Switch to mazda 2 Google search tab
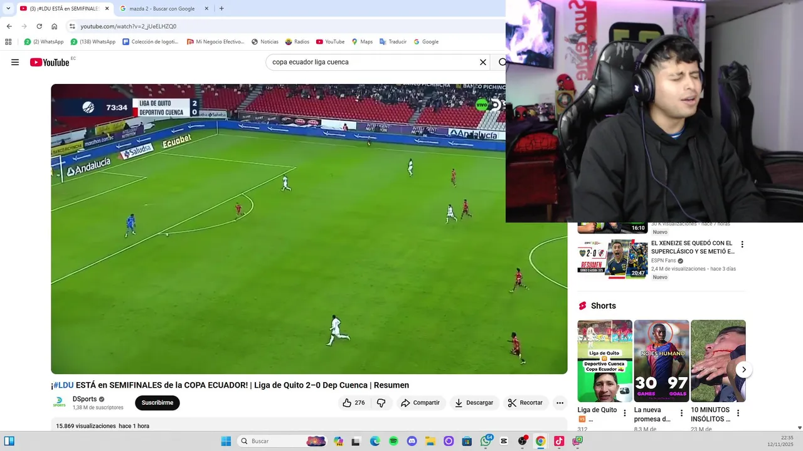803x451 pixels. [x=163, y=9]
